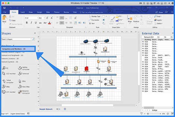Open the Design ribbon tab

pos(39,12)
